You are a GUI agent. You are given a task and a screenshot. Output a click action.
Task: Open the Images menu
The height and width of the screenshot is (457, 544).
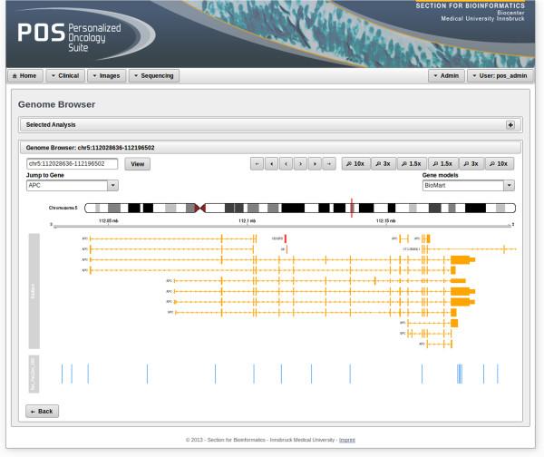pyautogui.click(x=107, y=76)
